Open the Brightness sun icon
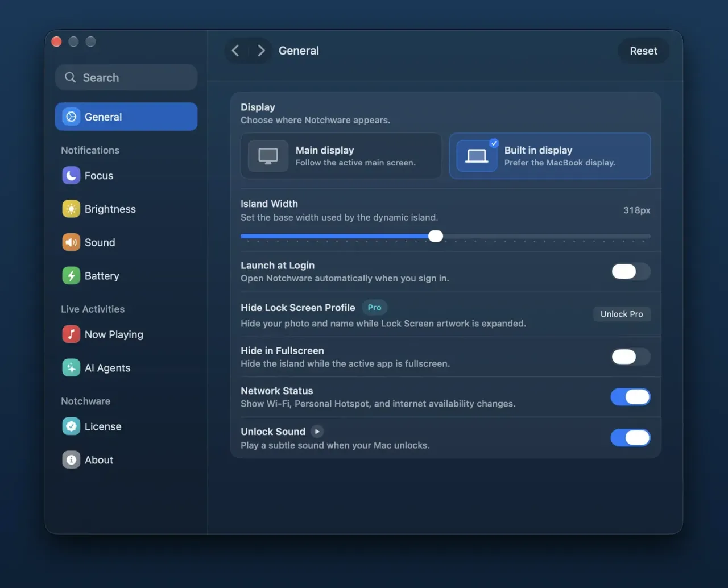The width and height of the screenshot is (728, 588). click(x=71, y=209)
